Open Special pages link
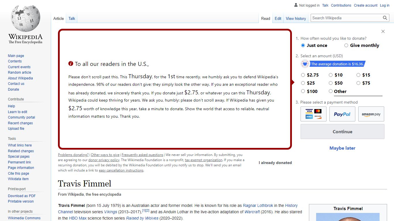The width and height of the screenshot is (394, 221). coord(19,157)
